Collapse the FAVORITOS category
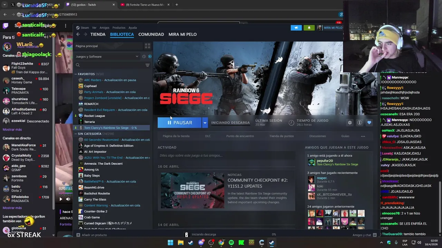 (76, 74)
